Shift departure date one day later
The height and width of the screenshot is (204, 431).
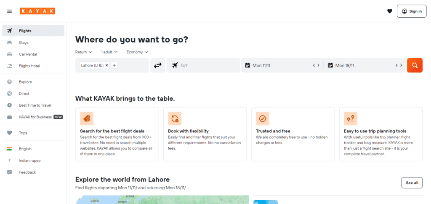pyautogui.click(x=318, y=65)
